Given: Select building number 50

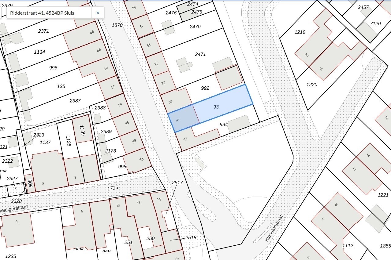Looking at the screenshot, I should (106, 68).
